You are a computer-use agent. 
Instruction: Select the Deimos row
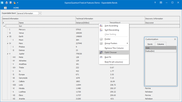91,50
